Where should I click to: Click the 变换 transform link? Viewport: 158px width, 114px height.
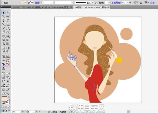152,3
